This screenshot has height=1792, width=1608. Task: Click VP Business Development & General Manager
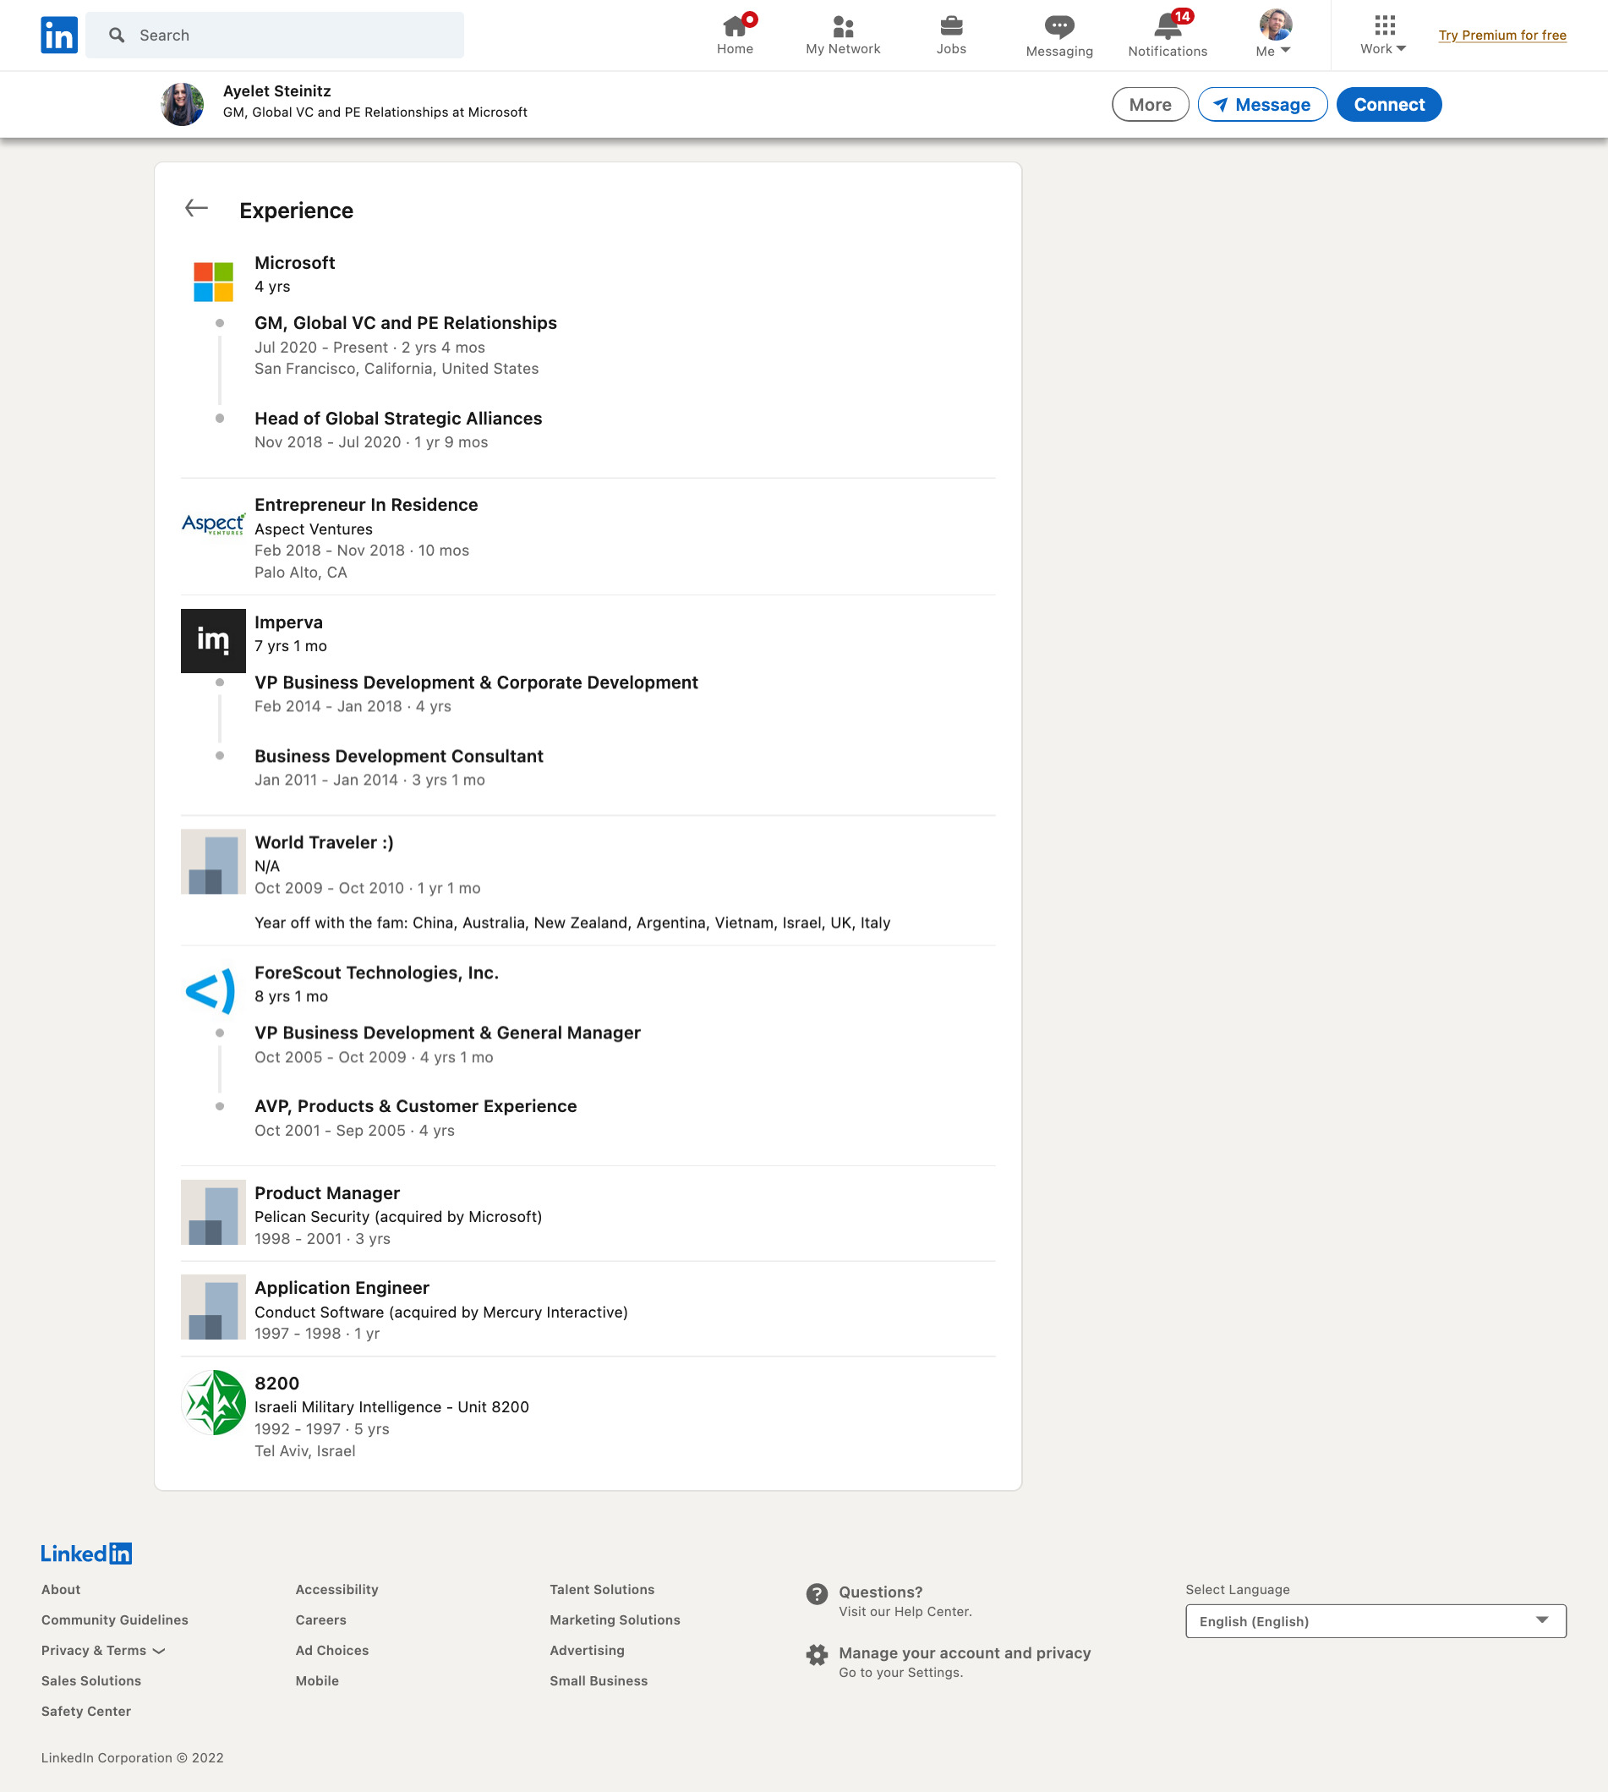point(448,1032)
